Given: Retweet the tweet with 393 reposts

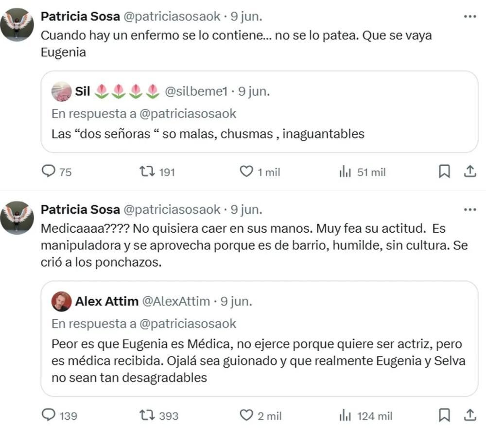Looking at the screenshot, I should point(147,415).
